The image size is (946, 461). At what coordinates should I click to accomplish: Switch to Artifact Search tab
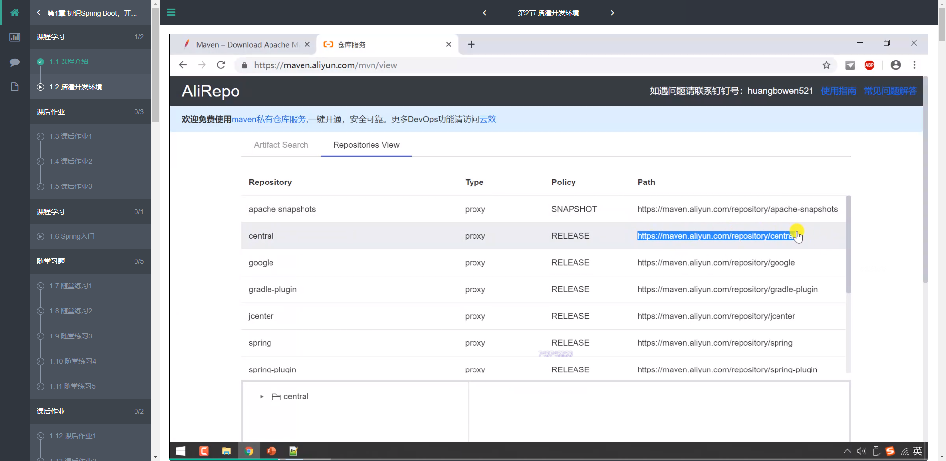coord(281,145)
